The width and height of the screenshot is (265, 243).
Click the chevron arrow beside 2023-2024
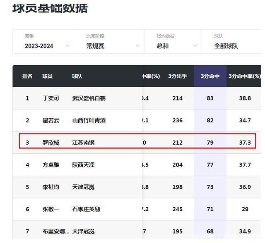coord(67,46)
